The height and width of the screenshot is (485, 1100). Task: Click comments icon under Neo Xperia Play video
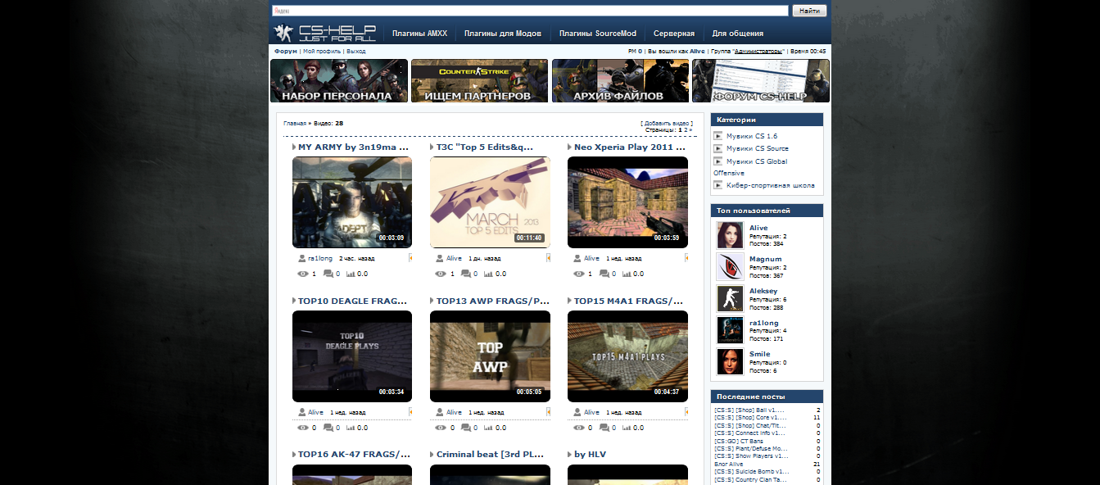point(604,274)
